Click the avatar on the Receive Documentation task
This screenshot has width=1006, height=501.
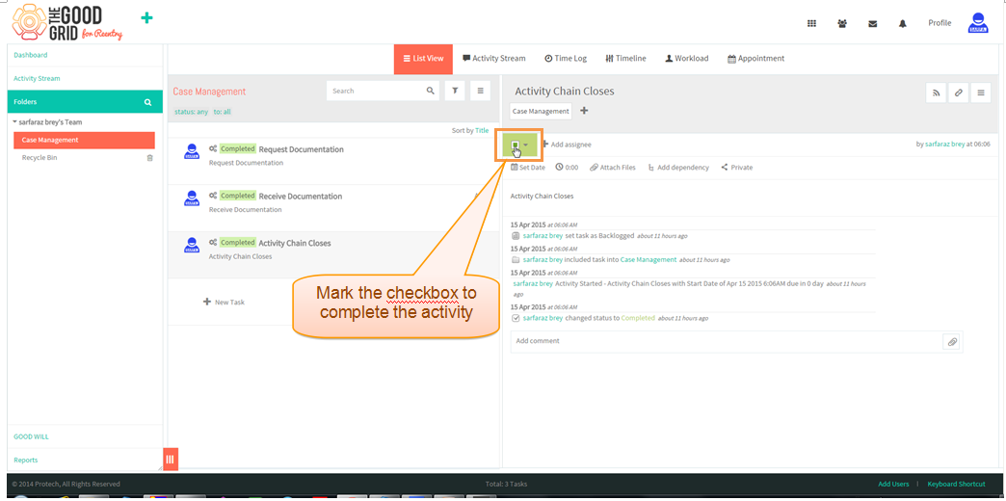(x=191, y=198)
